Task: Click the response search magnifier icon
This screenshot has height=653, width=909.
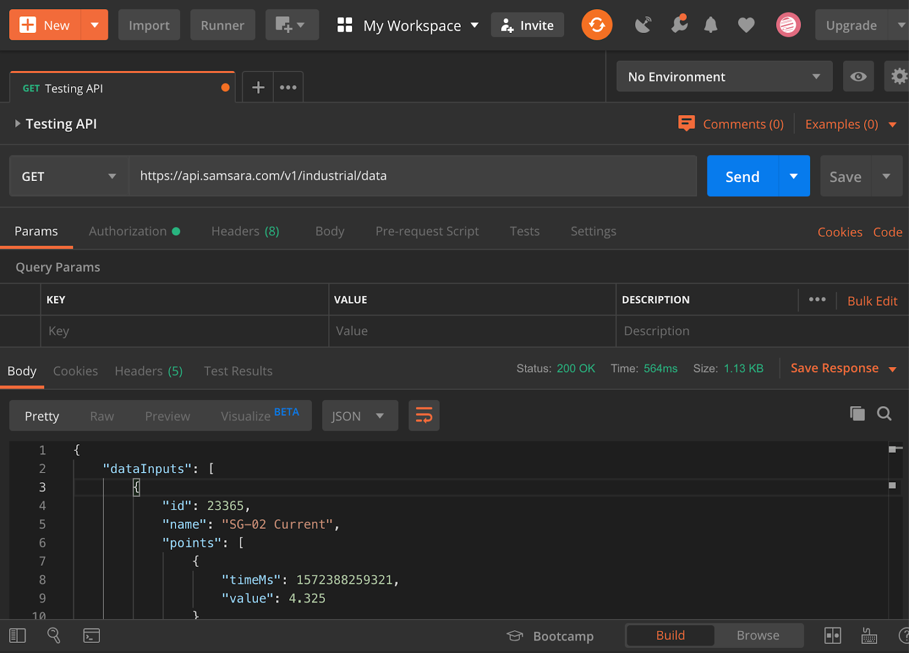Action: [884, 414]
